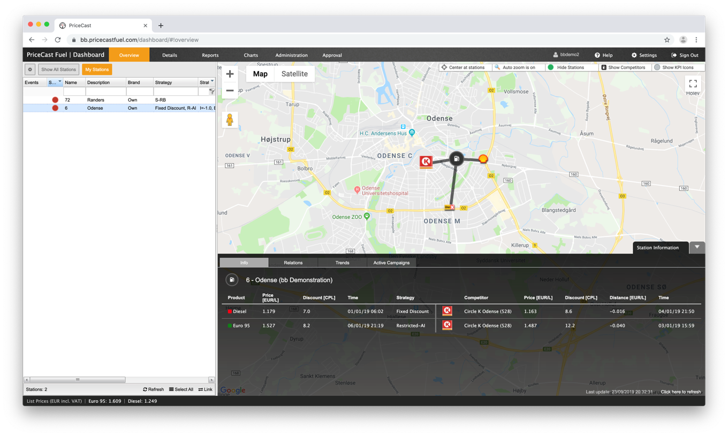Enable My Stations filter
The height and width of the screenshot is (436, 728).
click(x=97, y=70)
